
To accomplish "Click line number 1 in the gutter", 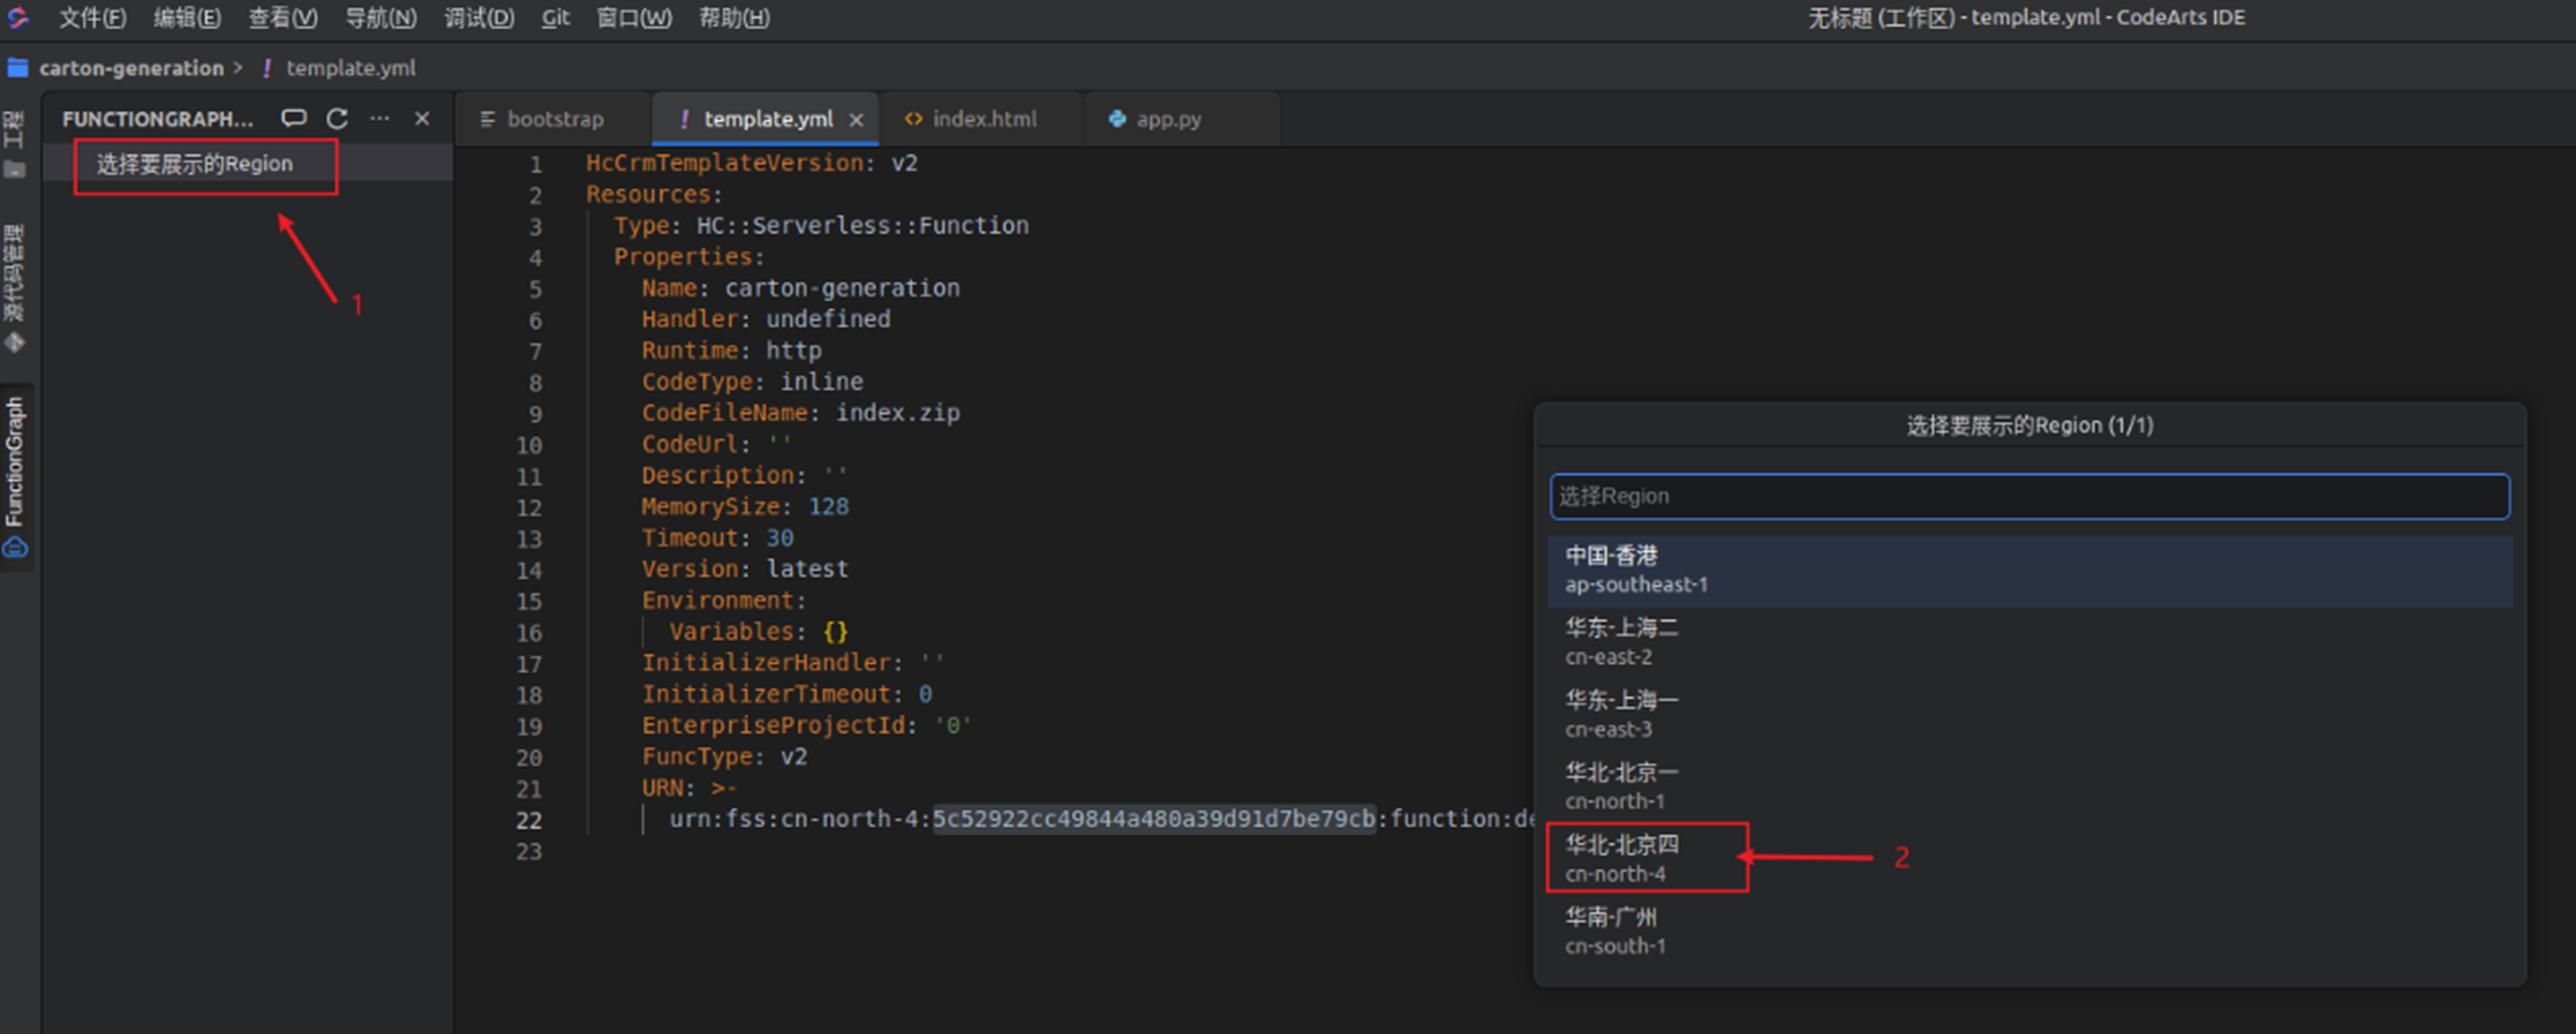I will click(536, 164).
